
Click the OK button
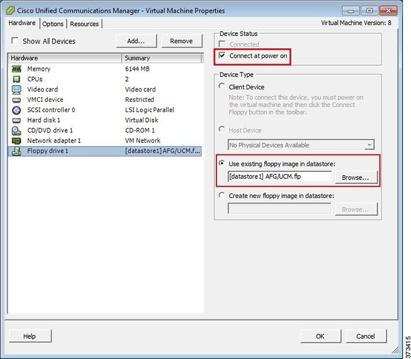pyautogui.click(x=320, y=336)
